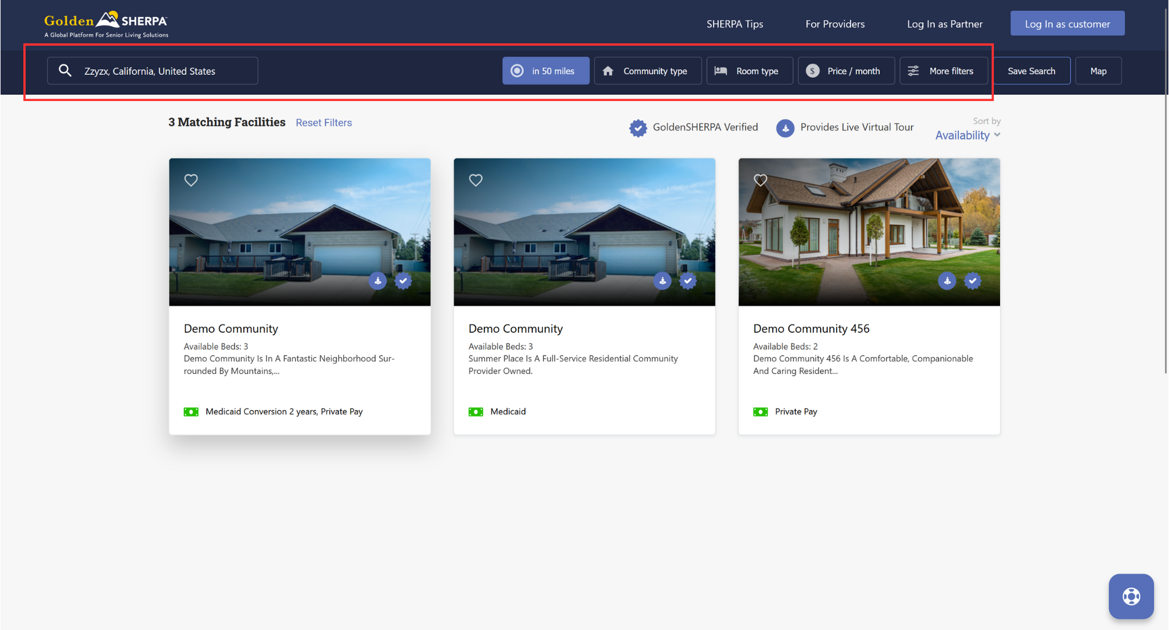Click Log In as customer button

point(1067,23)
